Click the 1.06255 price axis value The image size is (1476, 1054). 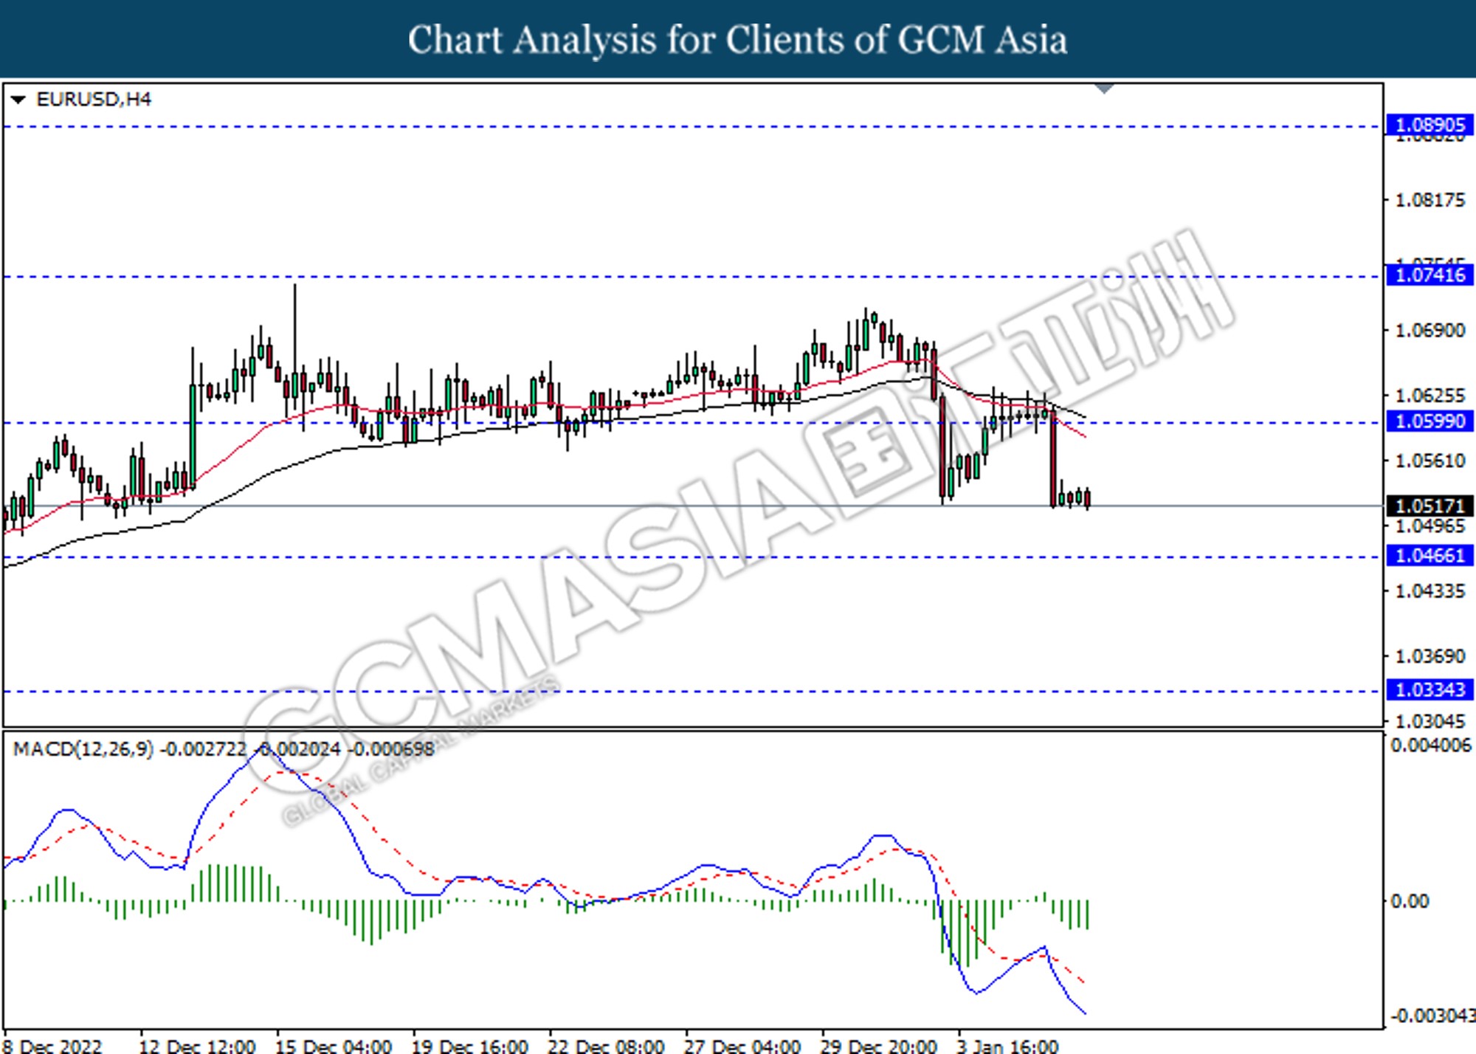[1430, 396]
